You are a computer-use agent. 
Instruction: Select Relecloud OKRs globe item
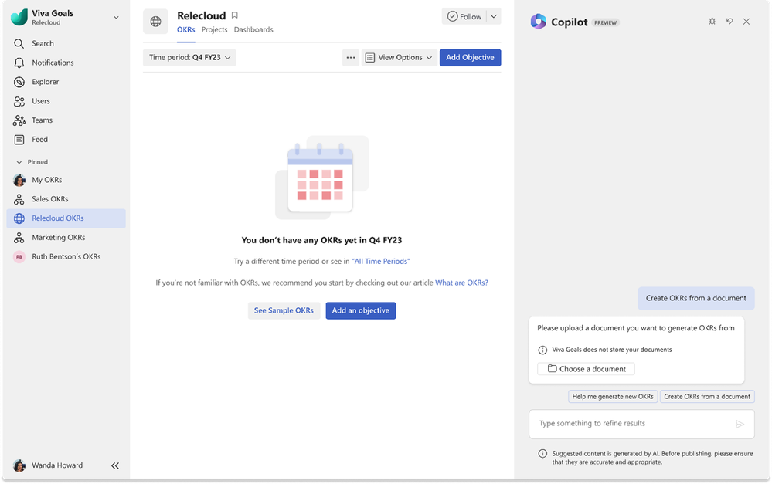click(66, 218)
